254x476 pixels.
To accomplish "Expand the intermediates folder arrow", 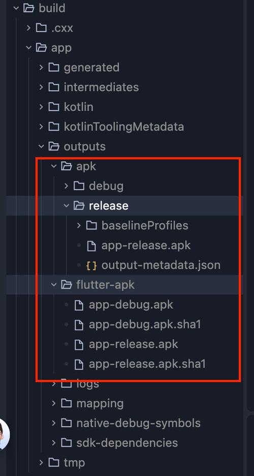I will [x=41, y=87].
